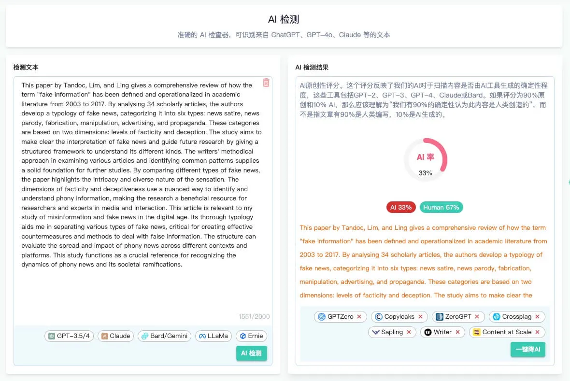Click the Claude model icon
The width and height of the screenshot is (570, 381).
point(104,336)
